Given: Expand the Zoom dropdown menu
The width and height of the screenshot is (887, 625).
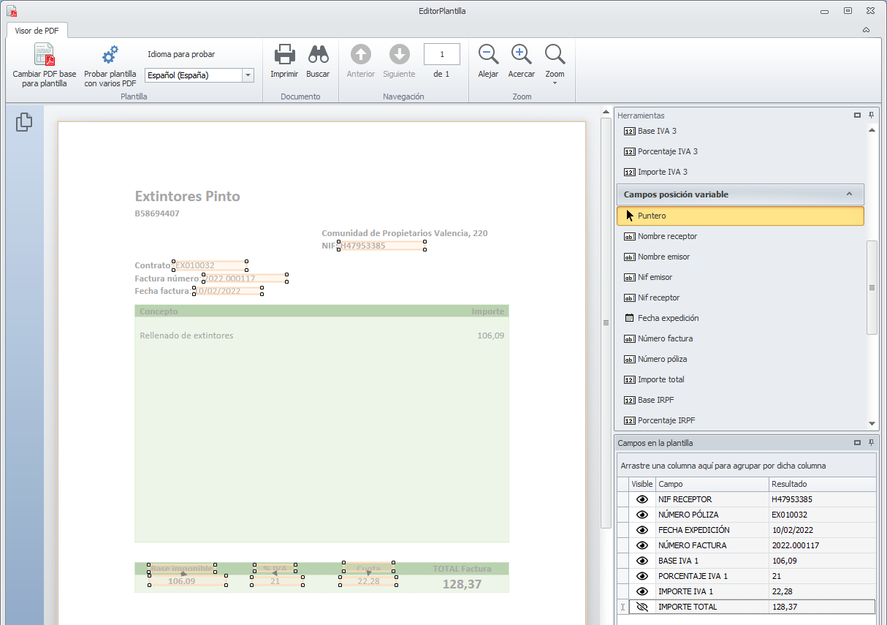Looking at the screenshot, I should click(555, 83).
